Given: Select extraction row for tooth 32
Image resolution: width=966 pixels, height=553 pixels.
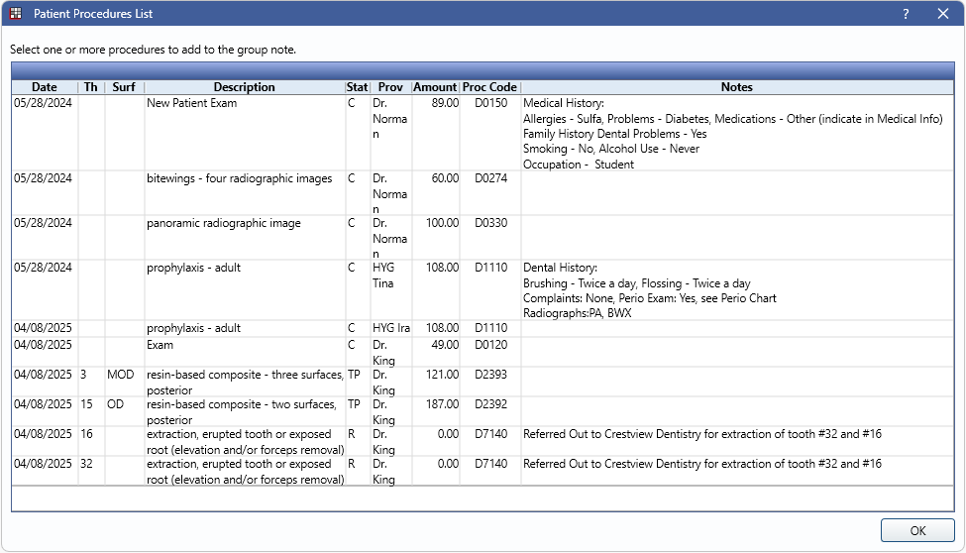Looking at the screenshot, I should (244, 464).
